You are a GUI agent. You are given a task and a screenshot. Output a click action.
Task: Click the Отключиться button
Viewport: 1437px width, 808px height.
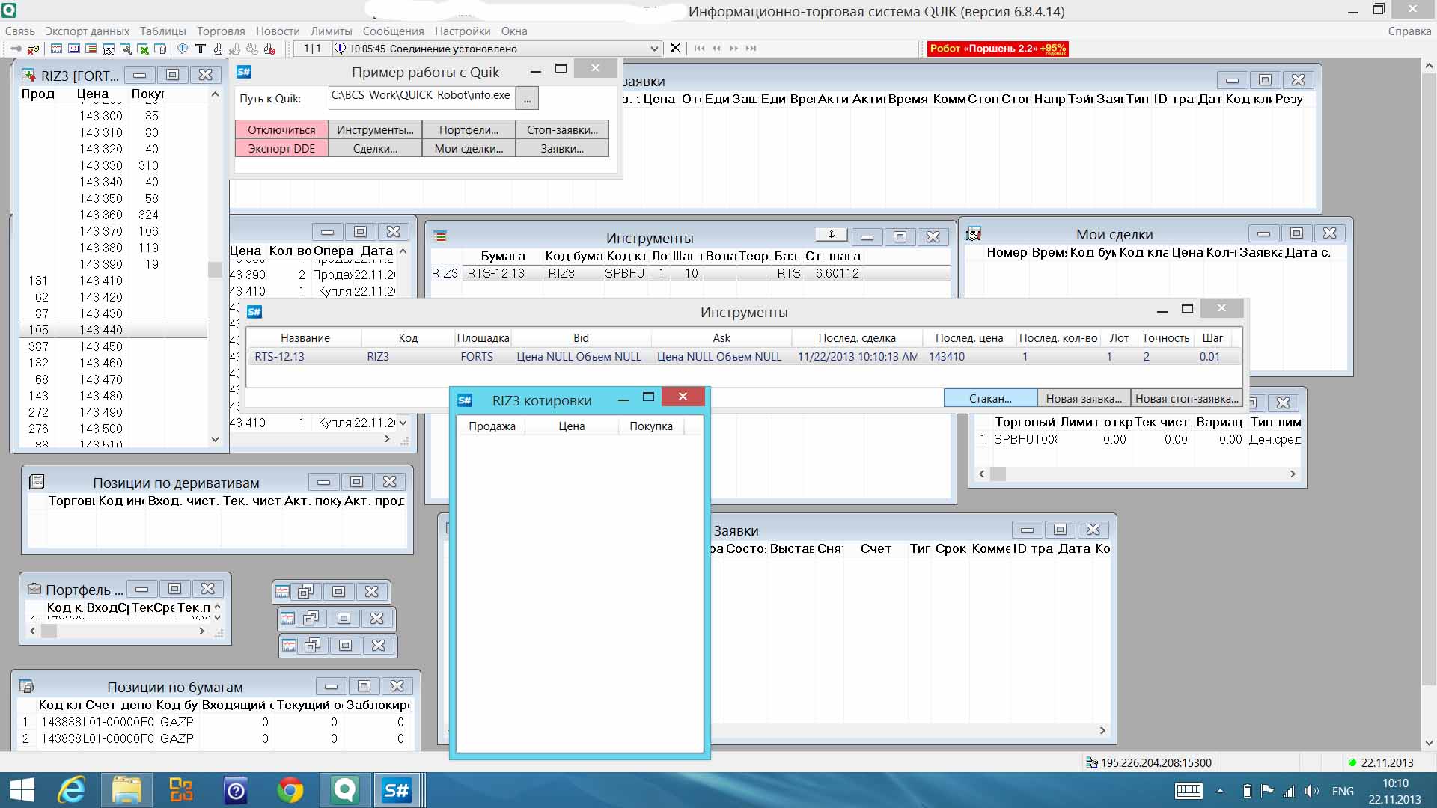281,129
